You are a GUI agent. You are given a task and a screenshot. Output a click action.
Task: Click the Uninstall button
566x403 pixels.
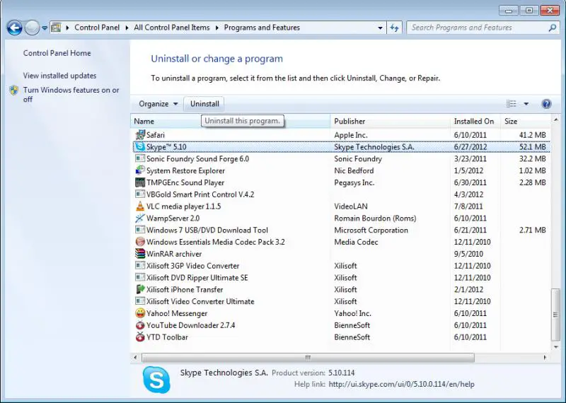(x=204, y=104)
